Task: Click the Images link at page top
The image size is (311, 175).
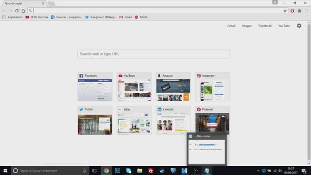Action: pyautogui.click(x=247, y=26)
